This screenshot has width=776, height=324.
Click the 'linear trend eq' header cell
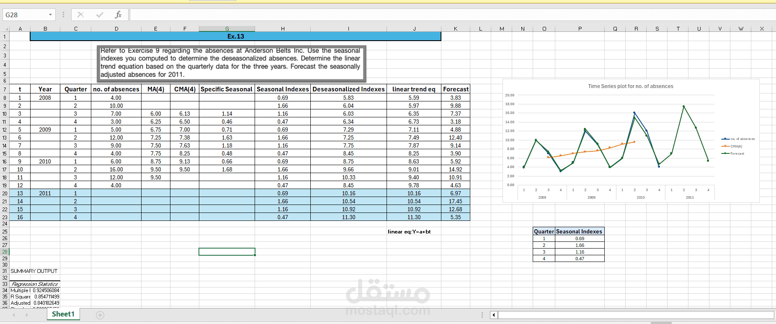click(x=414, y=89)
